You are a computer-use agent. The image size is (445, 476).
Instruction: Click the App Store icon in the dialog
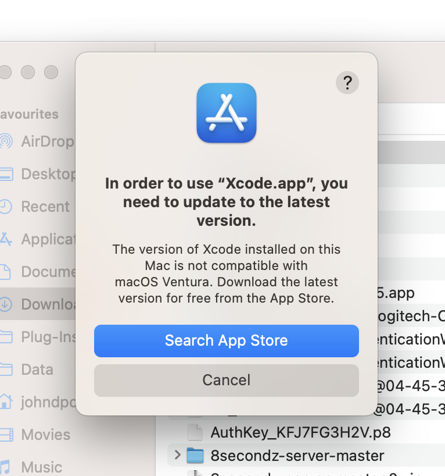tap(226, 113)
